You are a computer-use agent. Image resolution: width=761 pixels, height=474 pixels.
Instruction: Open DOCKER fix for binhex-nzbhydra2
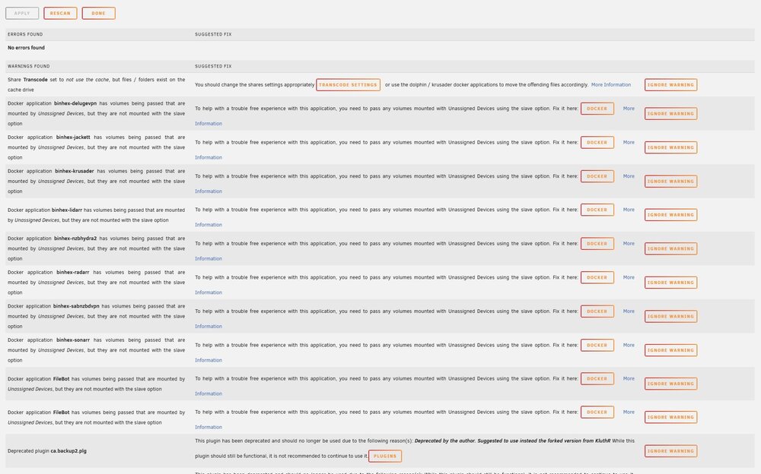click(597, 244)
